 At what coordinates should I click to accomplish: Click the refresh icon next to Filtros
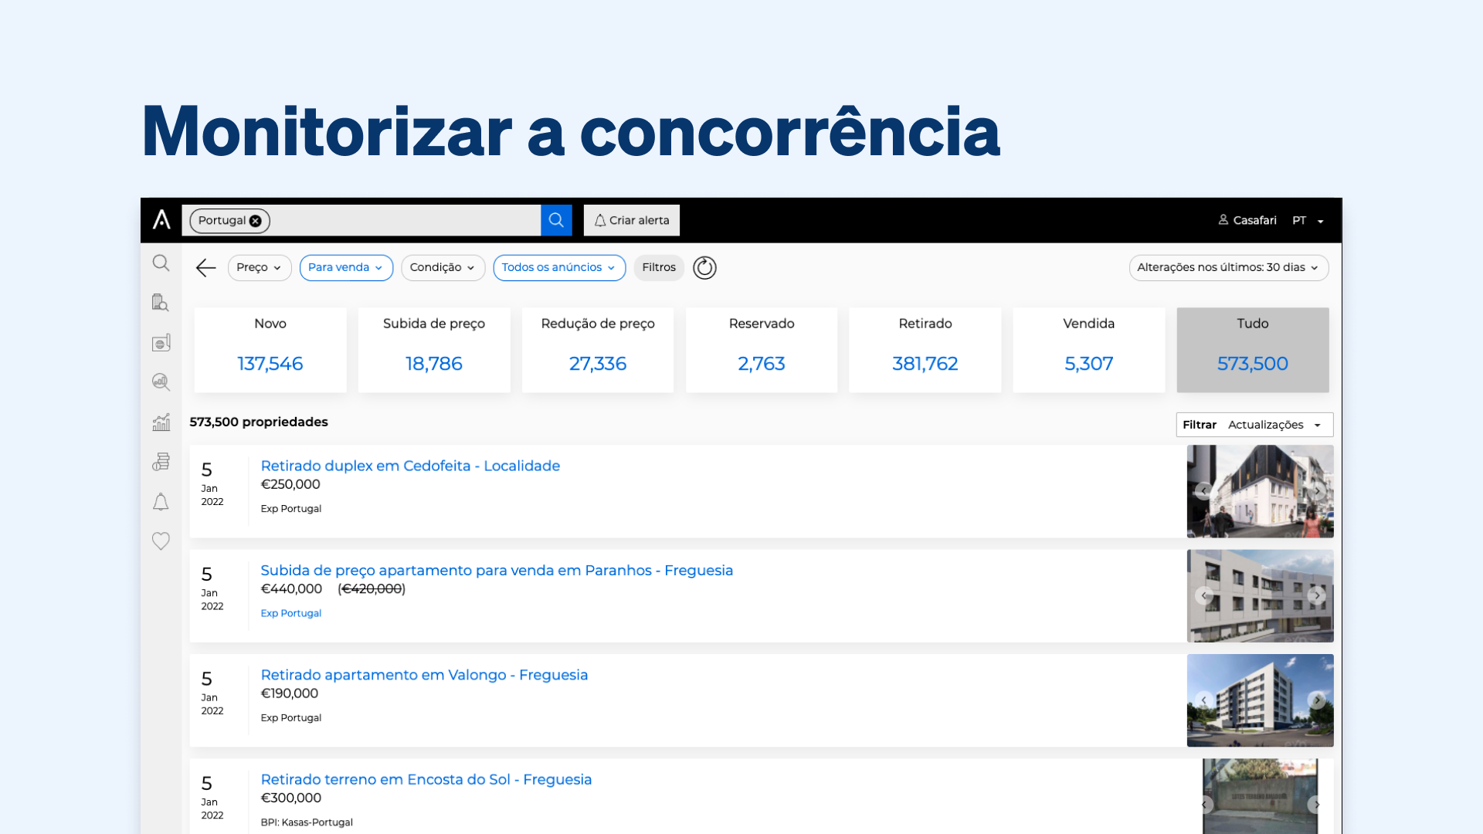704,267
